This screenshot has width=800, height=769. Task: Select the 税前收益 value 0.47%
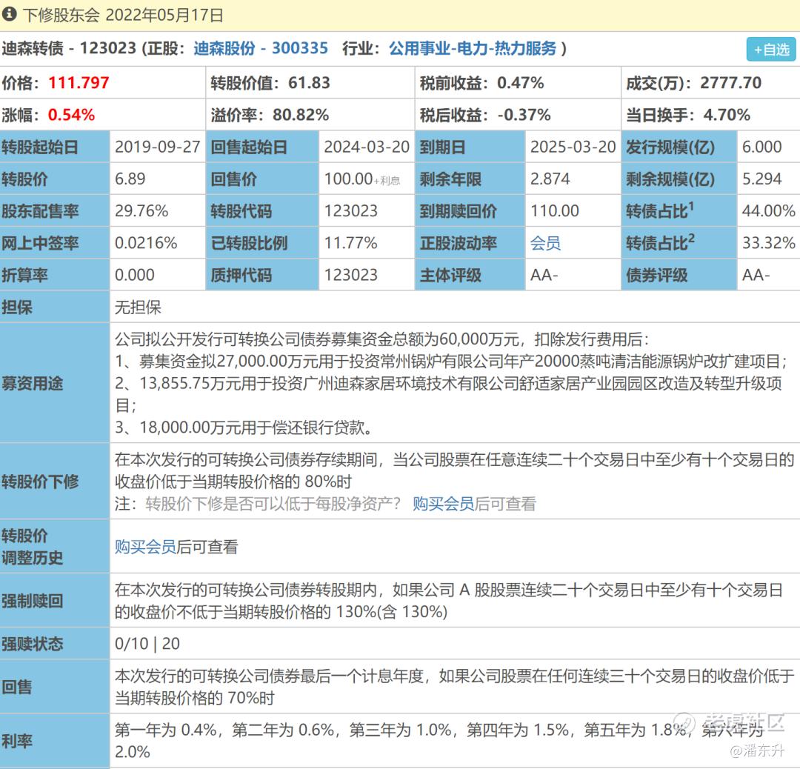click(x=521, y=83)
